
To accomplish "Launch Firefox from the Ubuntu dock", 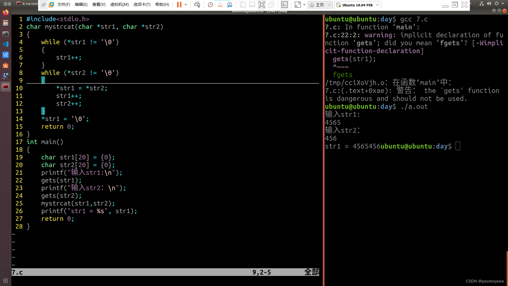I will pos(6,12).
